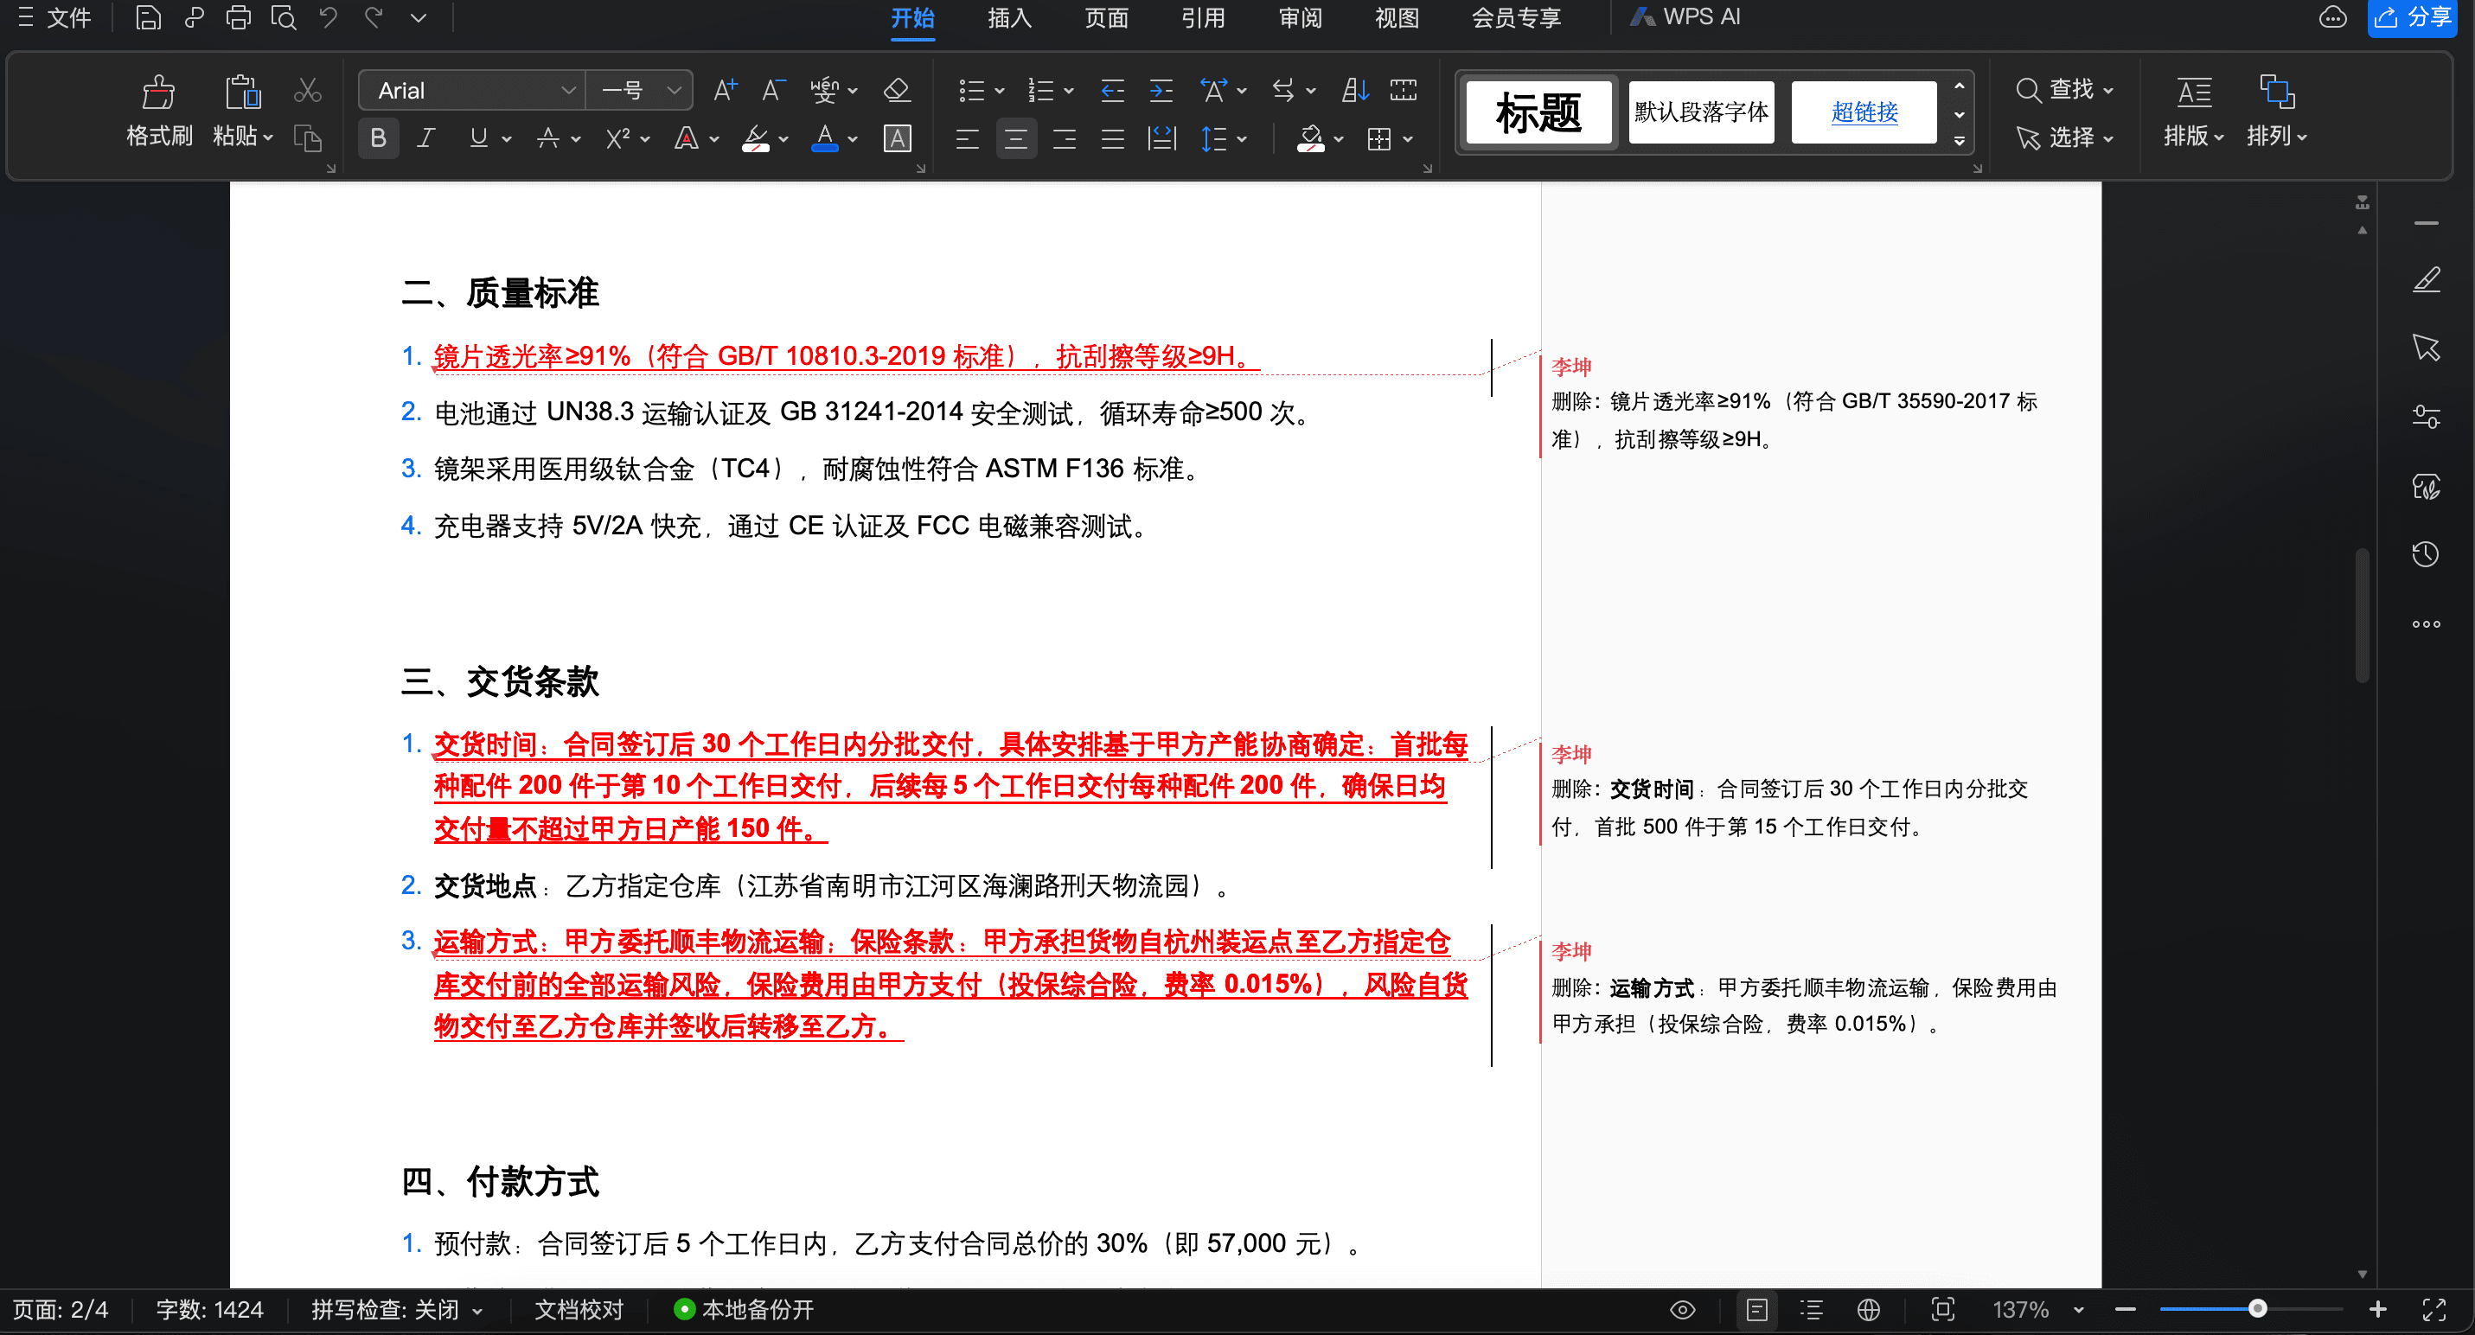Increase font size with A+ icon

coord(726,90)
